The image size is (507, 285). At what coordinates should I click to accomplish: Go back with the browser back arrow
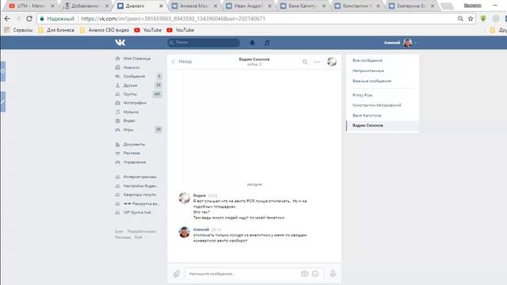click(x=7, y=19)
